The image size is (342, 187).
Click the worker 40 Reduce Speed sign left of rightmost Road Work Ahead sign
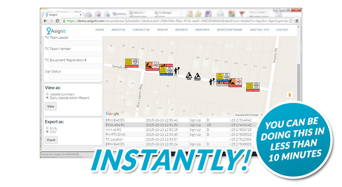coord(235,83)
